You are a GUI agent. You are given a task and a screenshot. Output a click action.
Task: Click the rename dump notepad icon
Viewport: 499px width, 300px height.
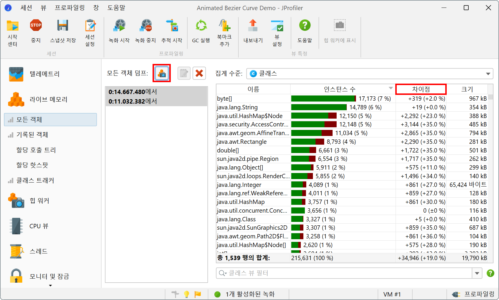tap(184, 73)
